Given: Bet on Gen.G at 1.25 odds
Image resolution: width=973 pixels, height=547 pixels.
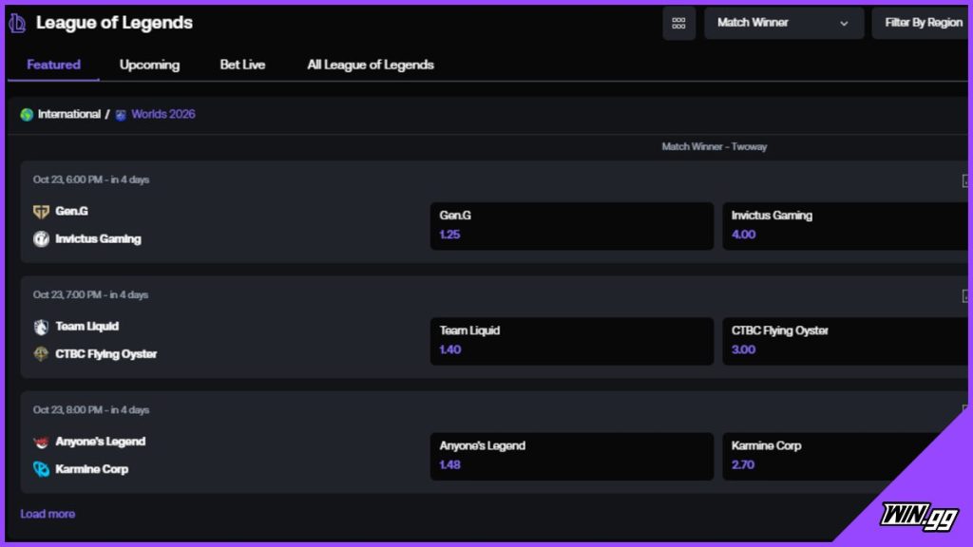Looking at the screenshot, I should tap(571, 226).
